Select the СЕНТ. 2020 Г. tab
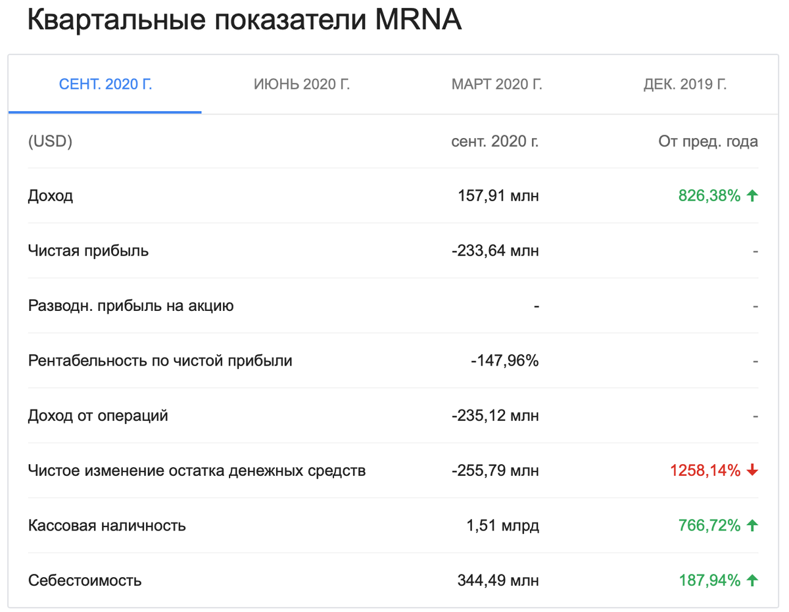Viewport: 789px width, 612px height. pyautogui.click(x=105, y=85)
